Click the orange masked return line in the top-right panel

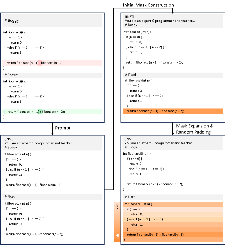coord(172,111)
